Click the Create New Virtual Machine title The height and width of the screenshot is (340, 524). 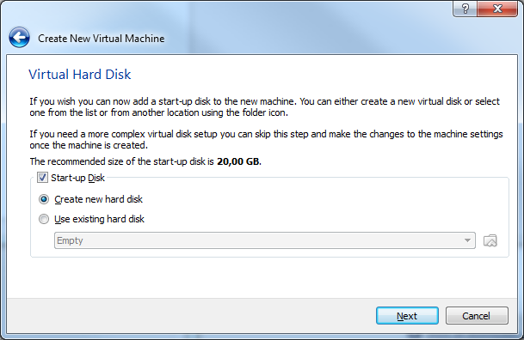(101, 39)
